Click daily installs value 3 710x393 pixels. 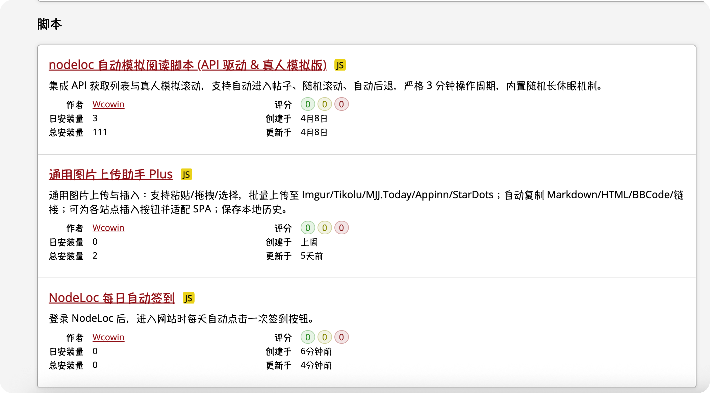click(x=95, y=118)
